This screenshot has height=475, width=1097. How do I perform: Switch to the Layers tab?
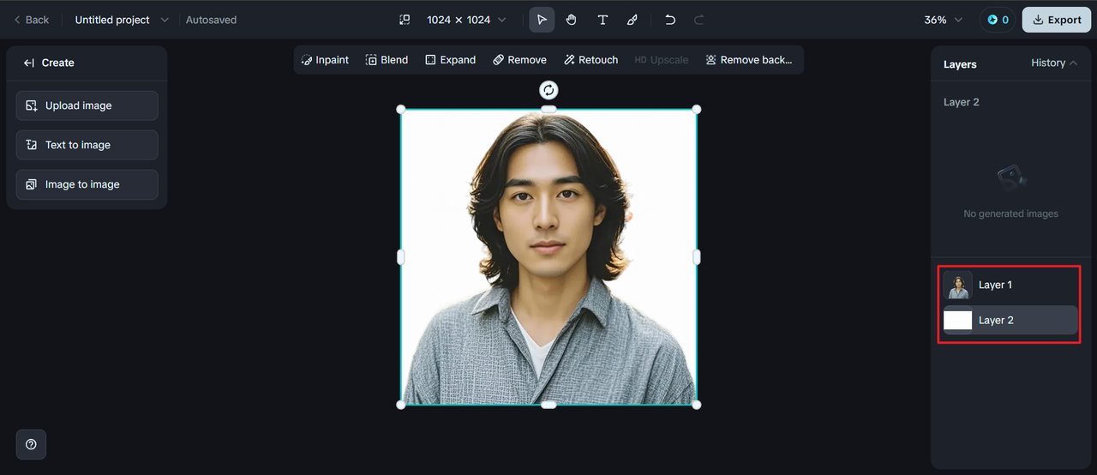coord(960,64)
